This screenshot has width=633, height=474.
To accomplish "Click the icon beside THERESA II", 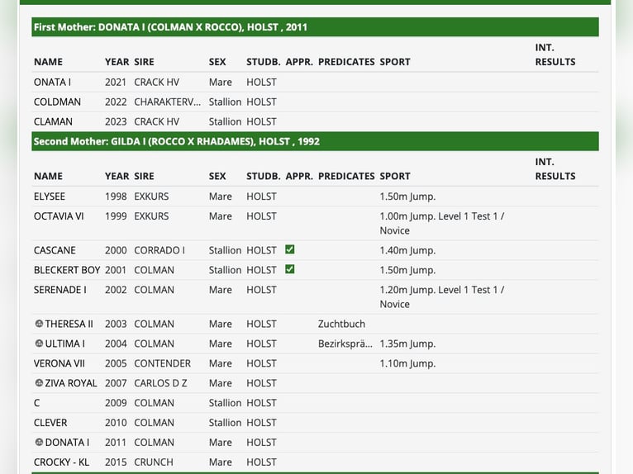I will [x=39, y=324].
